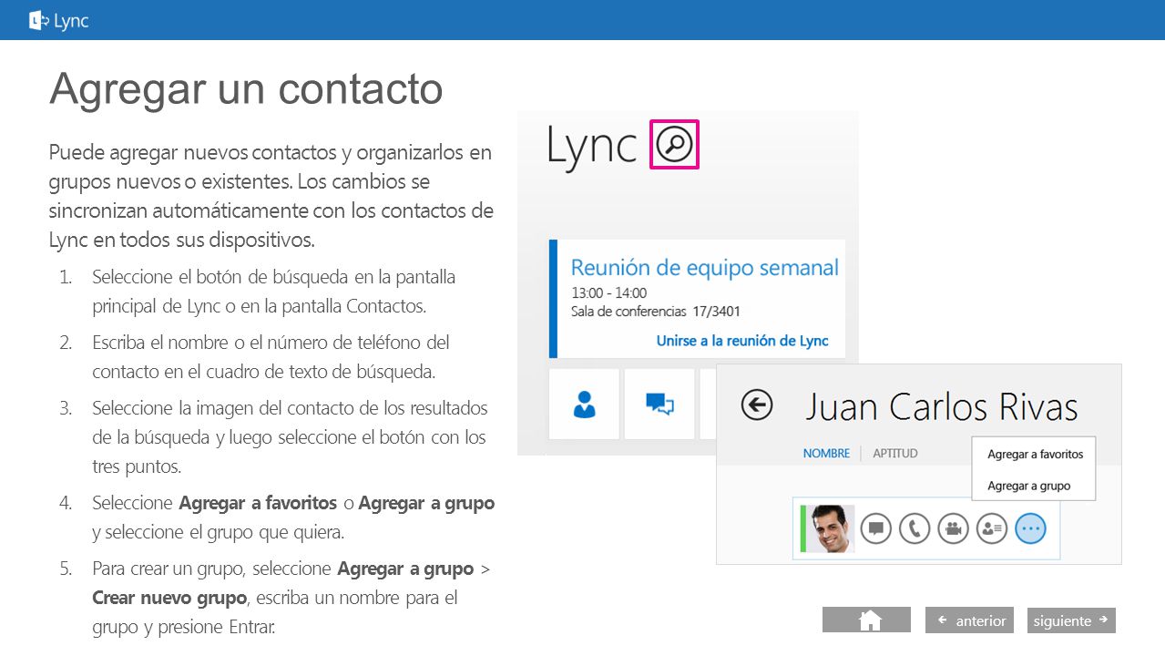This screenshot has height=656, width=1165.
Task: Go to siguiente slide
Action: tap(1071, 620)
